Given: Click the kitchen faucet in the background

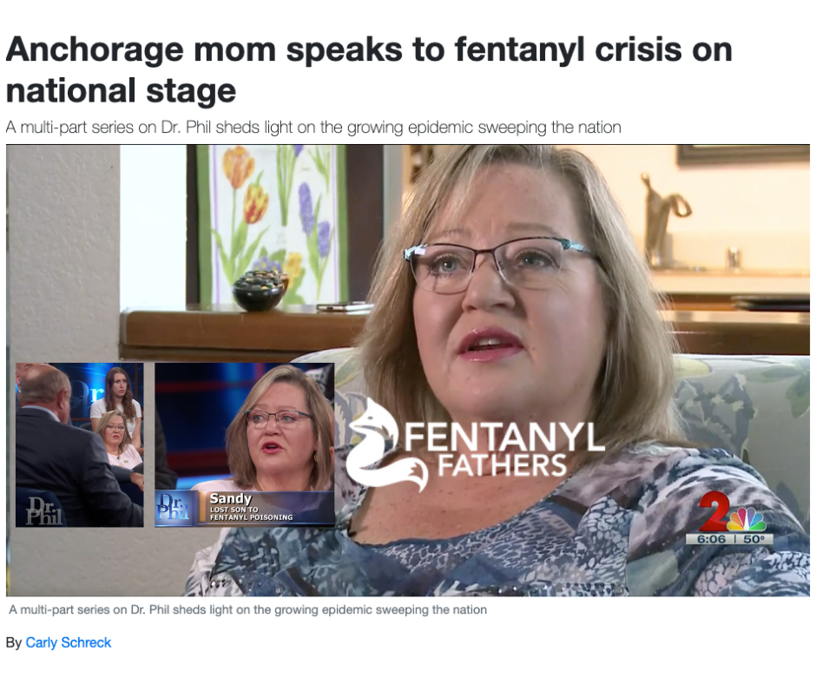Looking at the screenshot, I should (x=665, y=219).
